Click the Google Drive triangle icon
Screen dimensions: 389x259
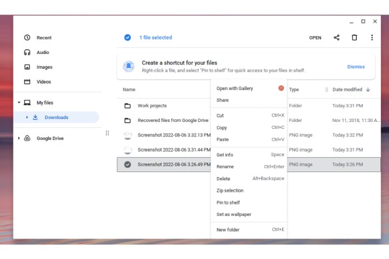pos(27,138)
